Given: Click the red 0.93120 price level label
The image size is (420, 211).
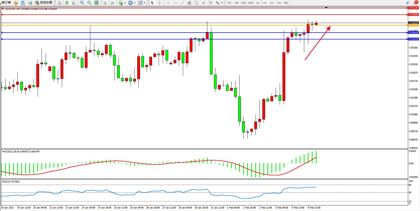Looking at the screenshot, I should point(413,8).
